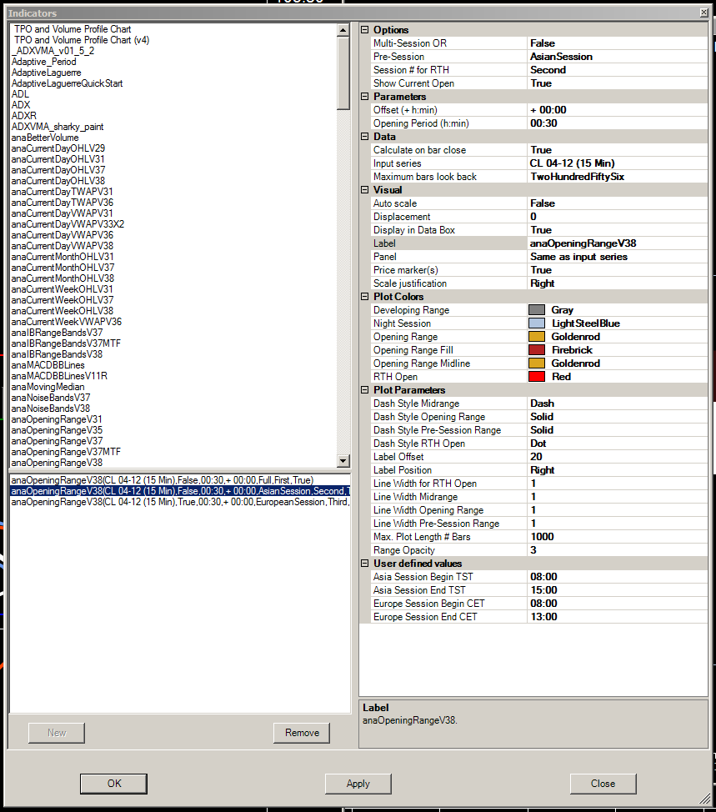Click the Label value anaOpeningRangeV38
The height and width of the screenshot is (812, 716).
tap(617, 243)
